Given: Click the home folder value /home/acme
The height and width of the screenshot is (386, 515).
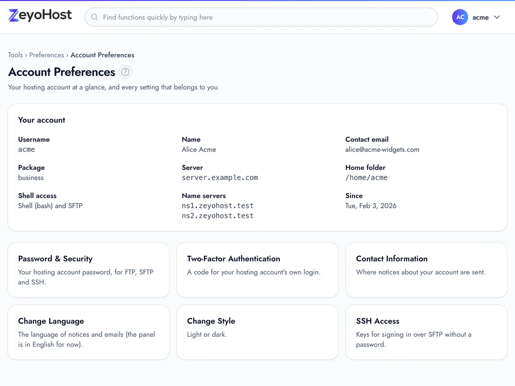Looking at the screenshot, I should (367, 177).
